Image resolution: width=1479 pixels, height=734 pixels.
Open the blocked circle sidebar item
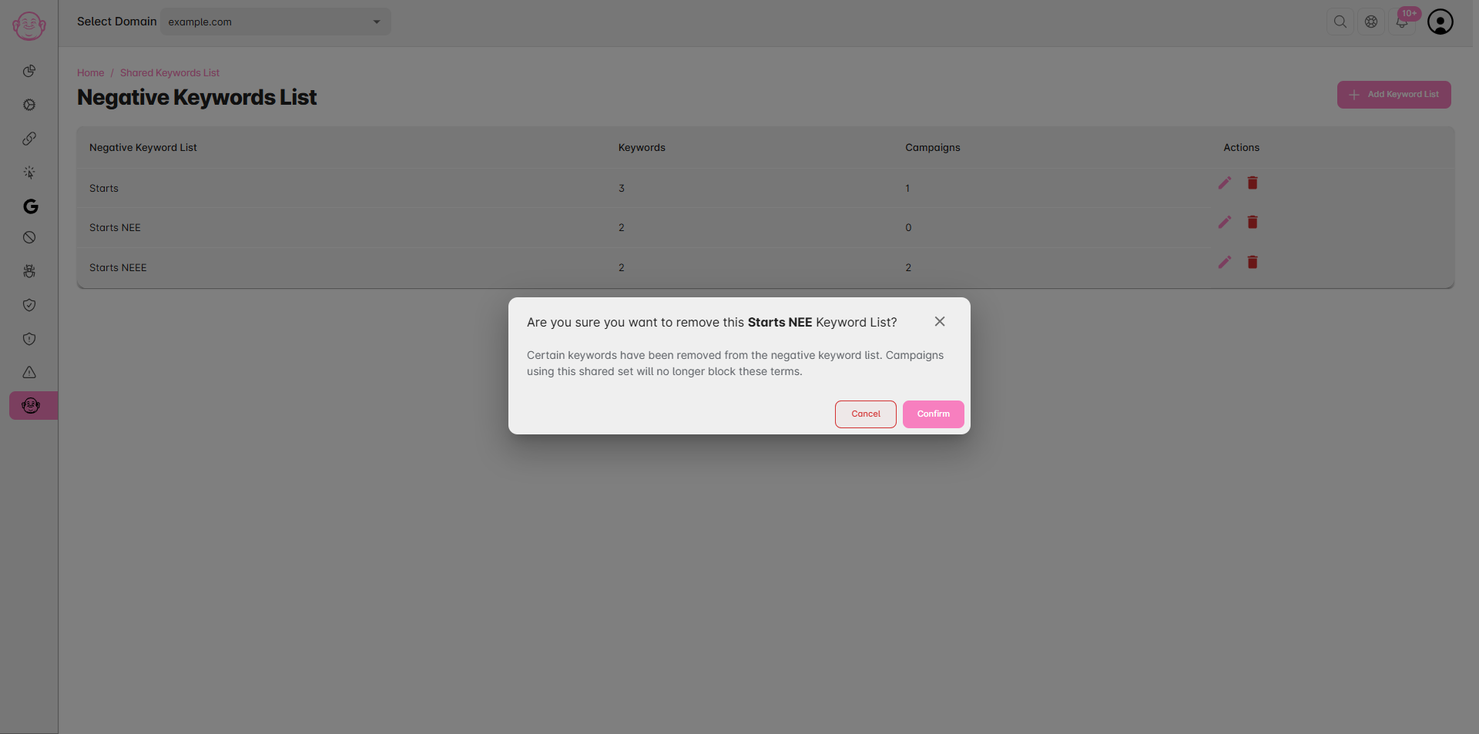pos(29,237)
